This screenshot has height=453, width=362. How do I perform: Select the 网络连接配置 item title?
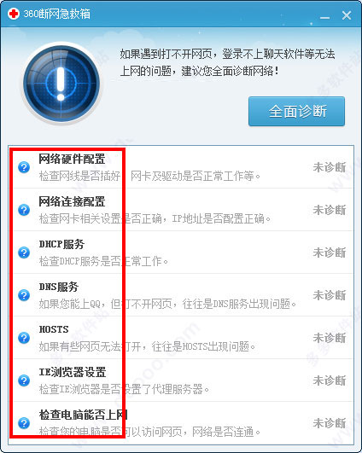72,201
